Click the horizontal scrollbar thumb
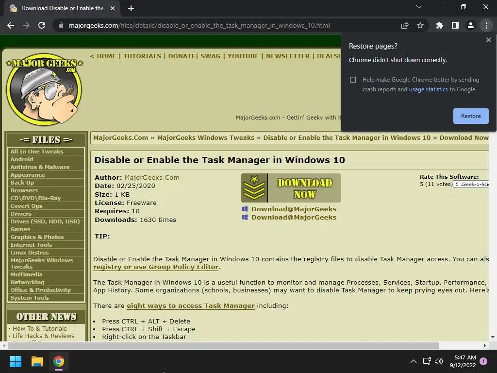The height and width of the screenshot is (373, 497). pyautogui.click(x=223, y=345)
